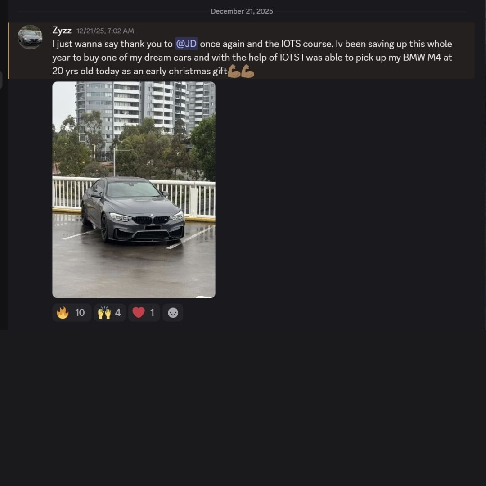Click the message text mentioning IOTS course
The image size is (486, 486).
pyautogui.click(x=252, y=57)
